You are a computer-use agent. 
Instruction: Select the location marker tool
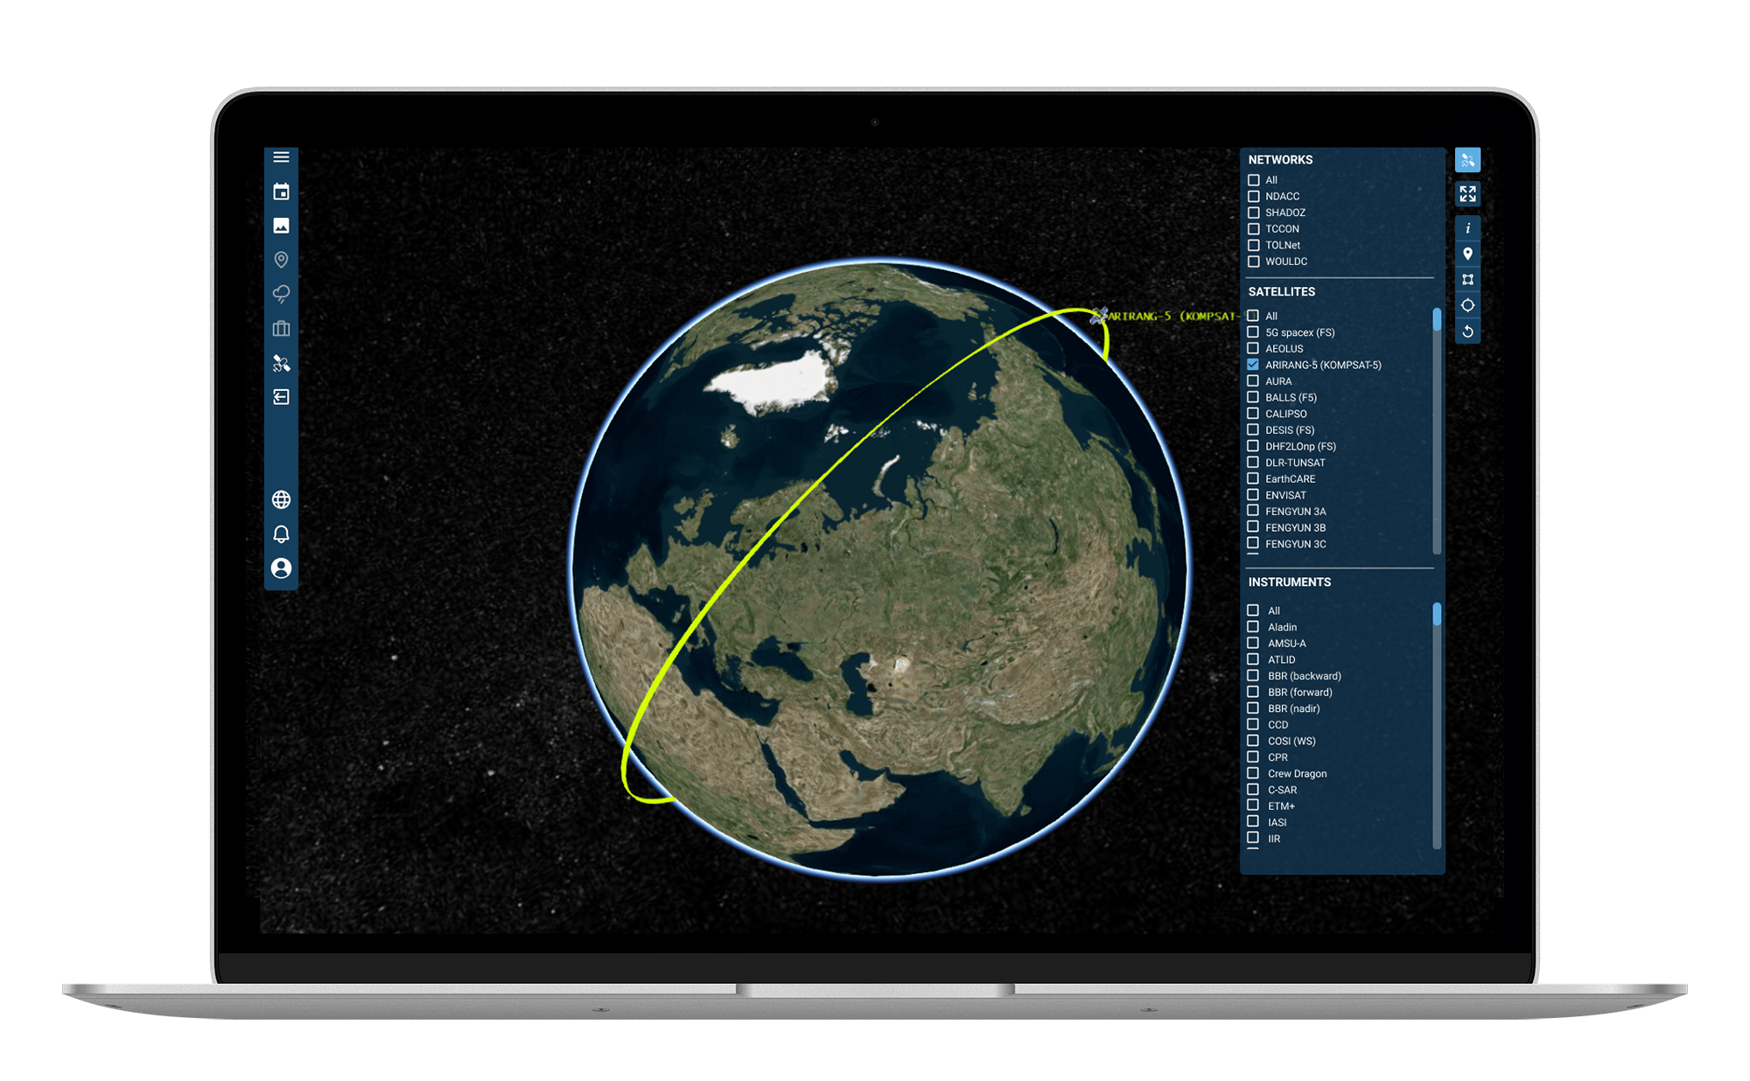point(1468,253)
